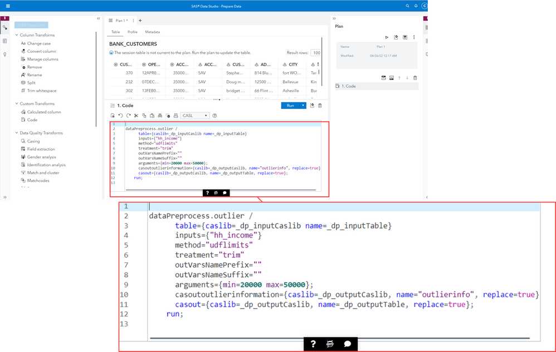Click the Add Transform button
The height and width of the screenshot is (352, 556).
pos(31,25)
